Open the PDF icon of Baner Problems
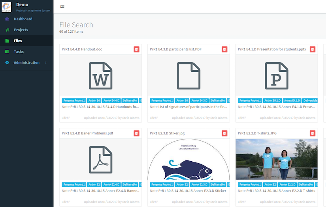Viewport: 326px width, 207px height. 101,160
